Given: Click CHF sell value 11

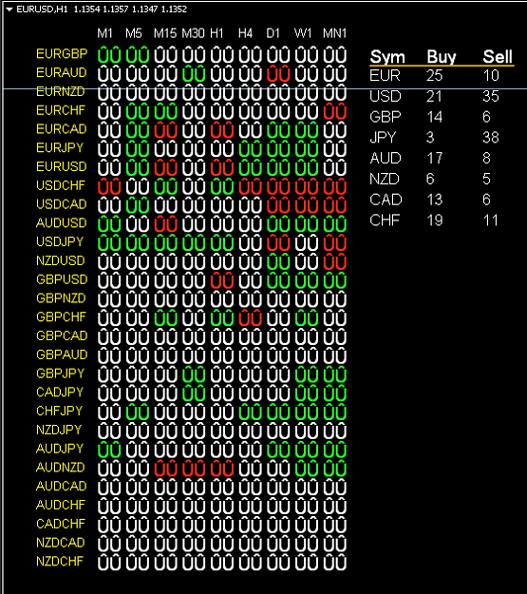Looking at the screenshot, I should 491,220.
